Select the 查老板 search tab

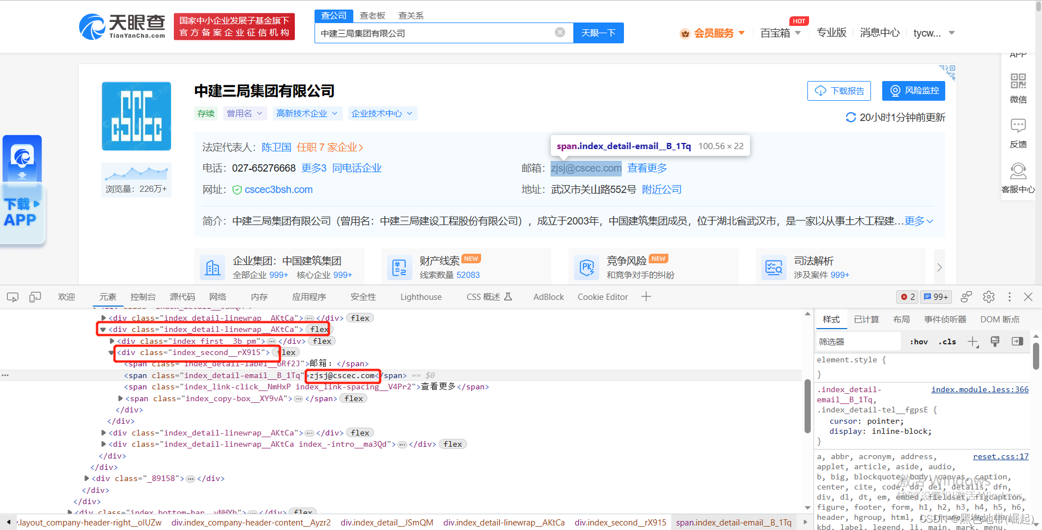(372, 16)
